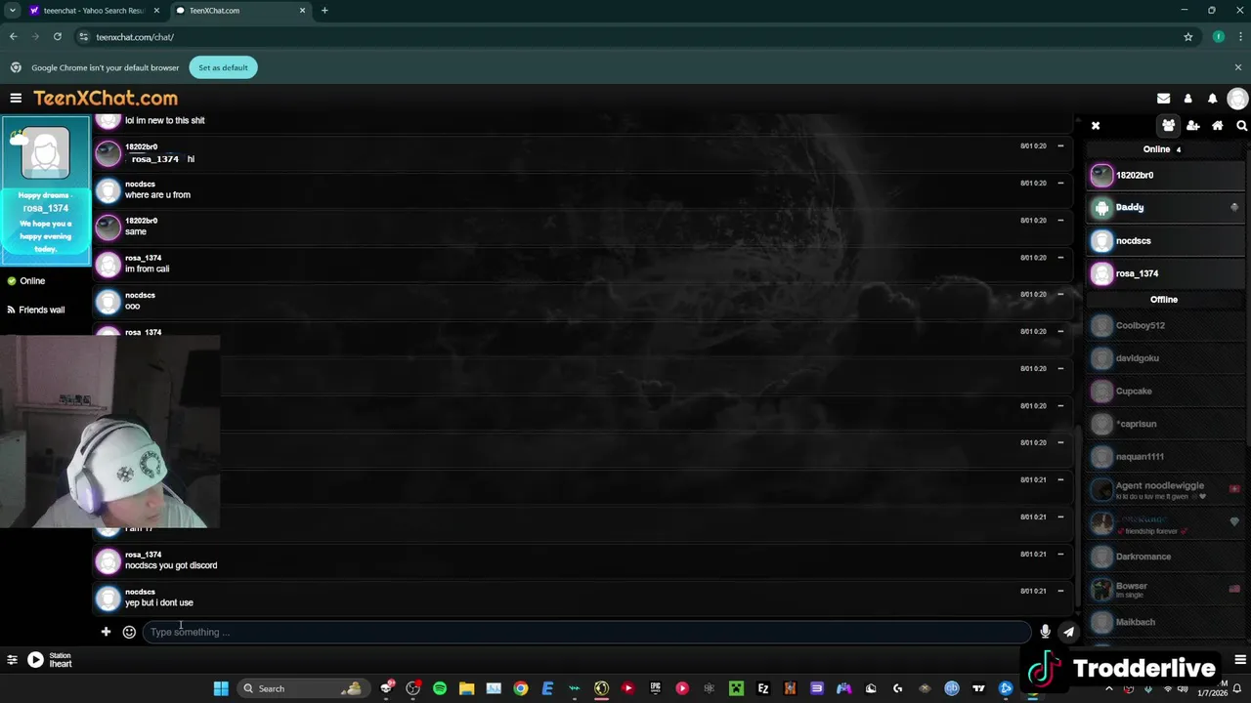
Task: Open notifications bell icon
Action: point(1212,99)
